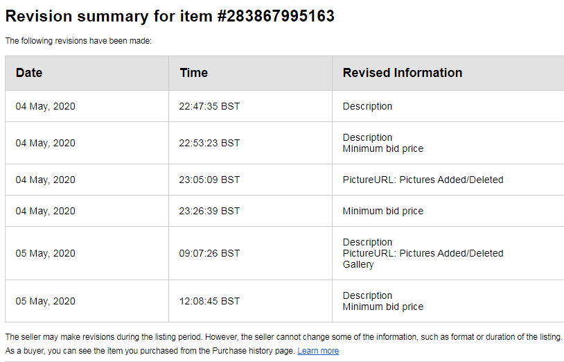Select the 22:47:35 BST time cell

point(209,106)
